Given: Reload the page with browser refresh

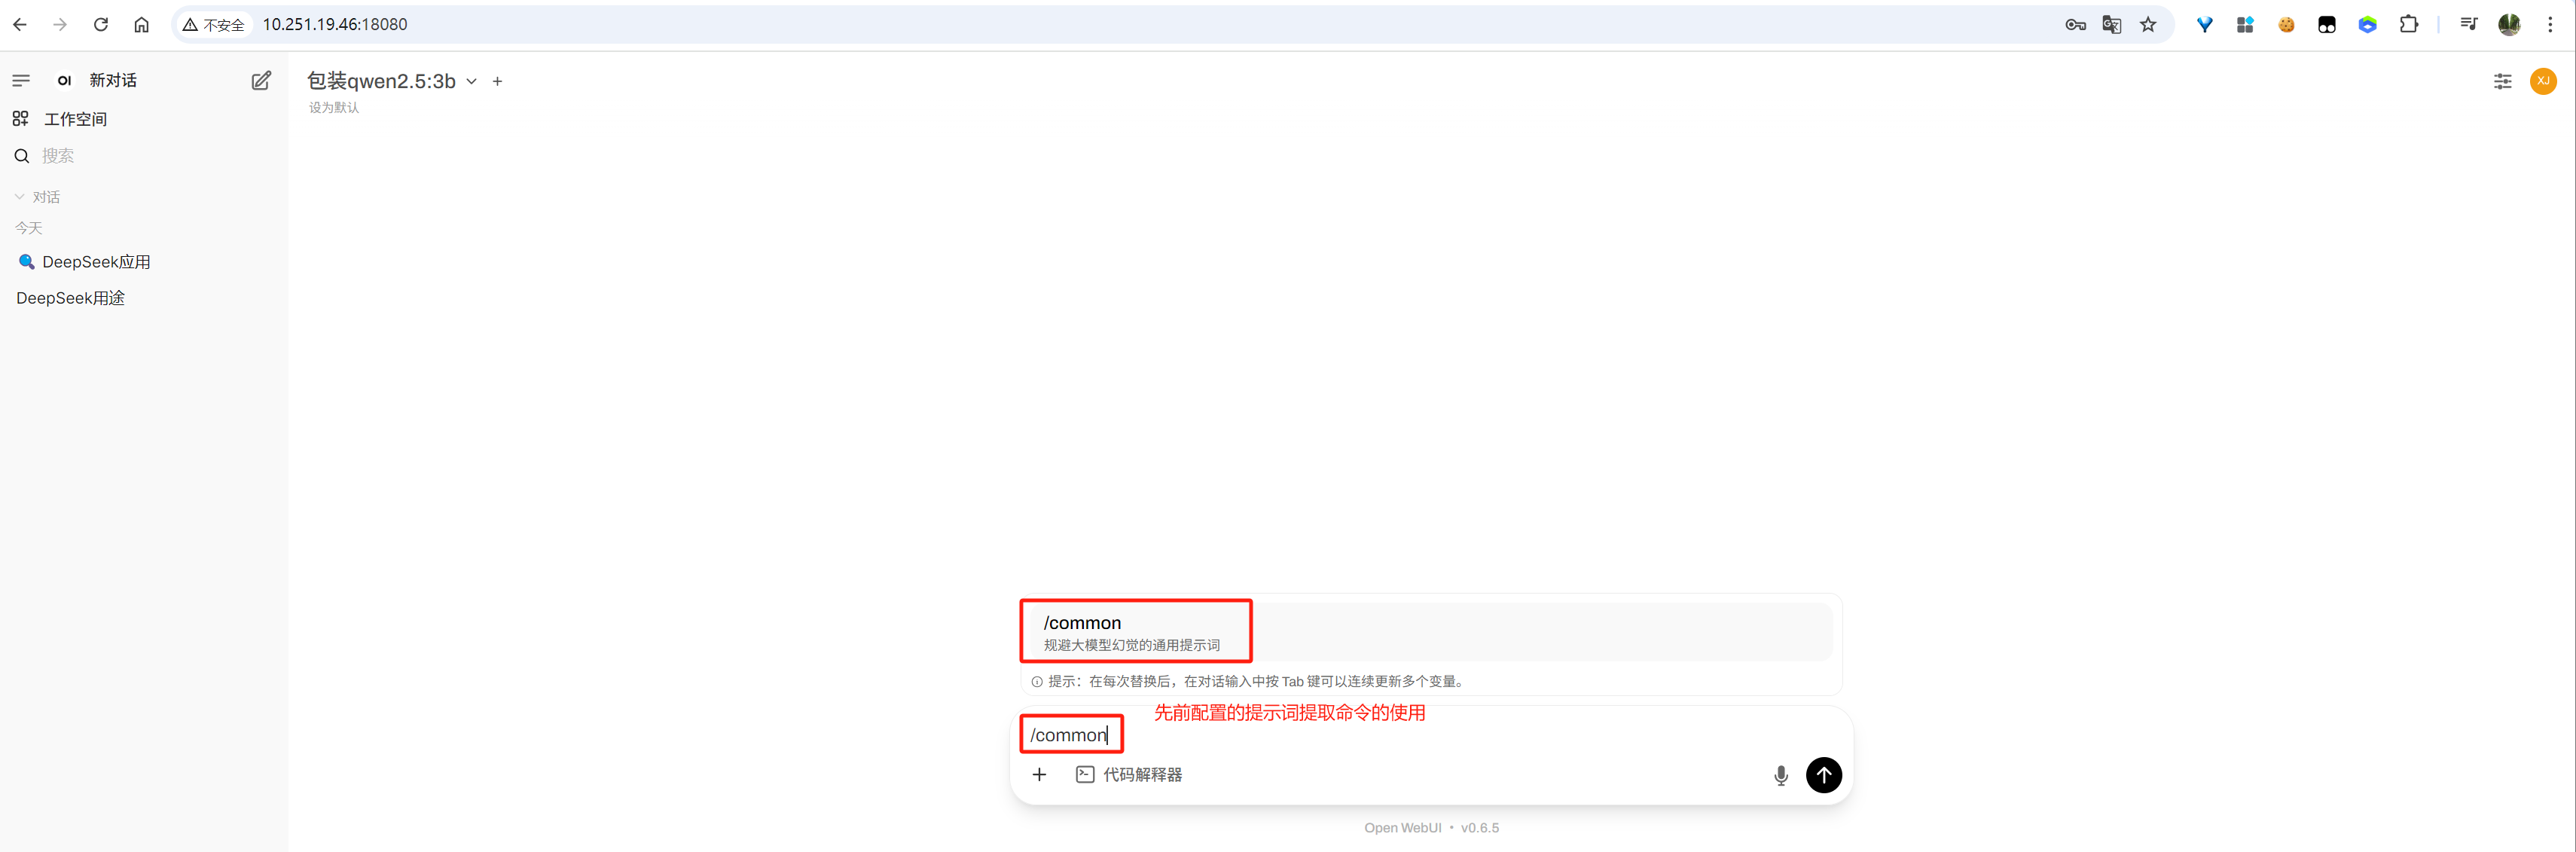Looking at the screenshot, I should (x=101, y=24).
